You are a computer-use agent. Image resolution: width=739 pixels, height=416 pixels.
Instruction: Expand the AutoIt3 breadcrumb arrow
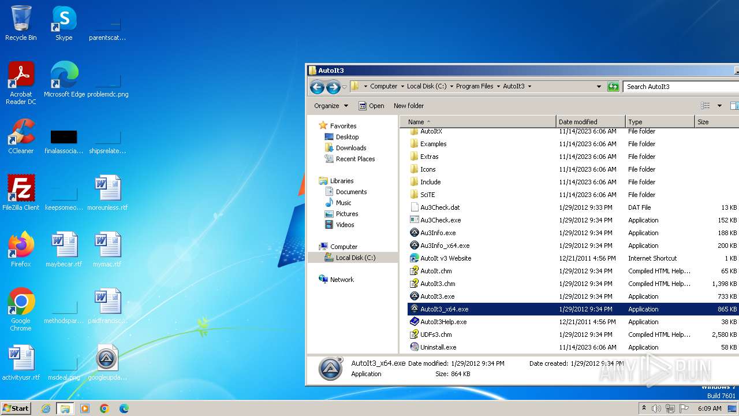(529, 87)
